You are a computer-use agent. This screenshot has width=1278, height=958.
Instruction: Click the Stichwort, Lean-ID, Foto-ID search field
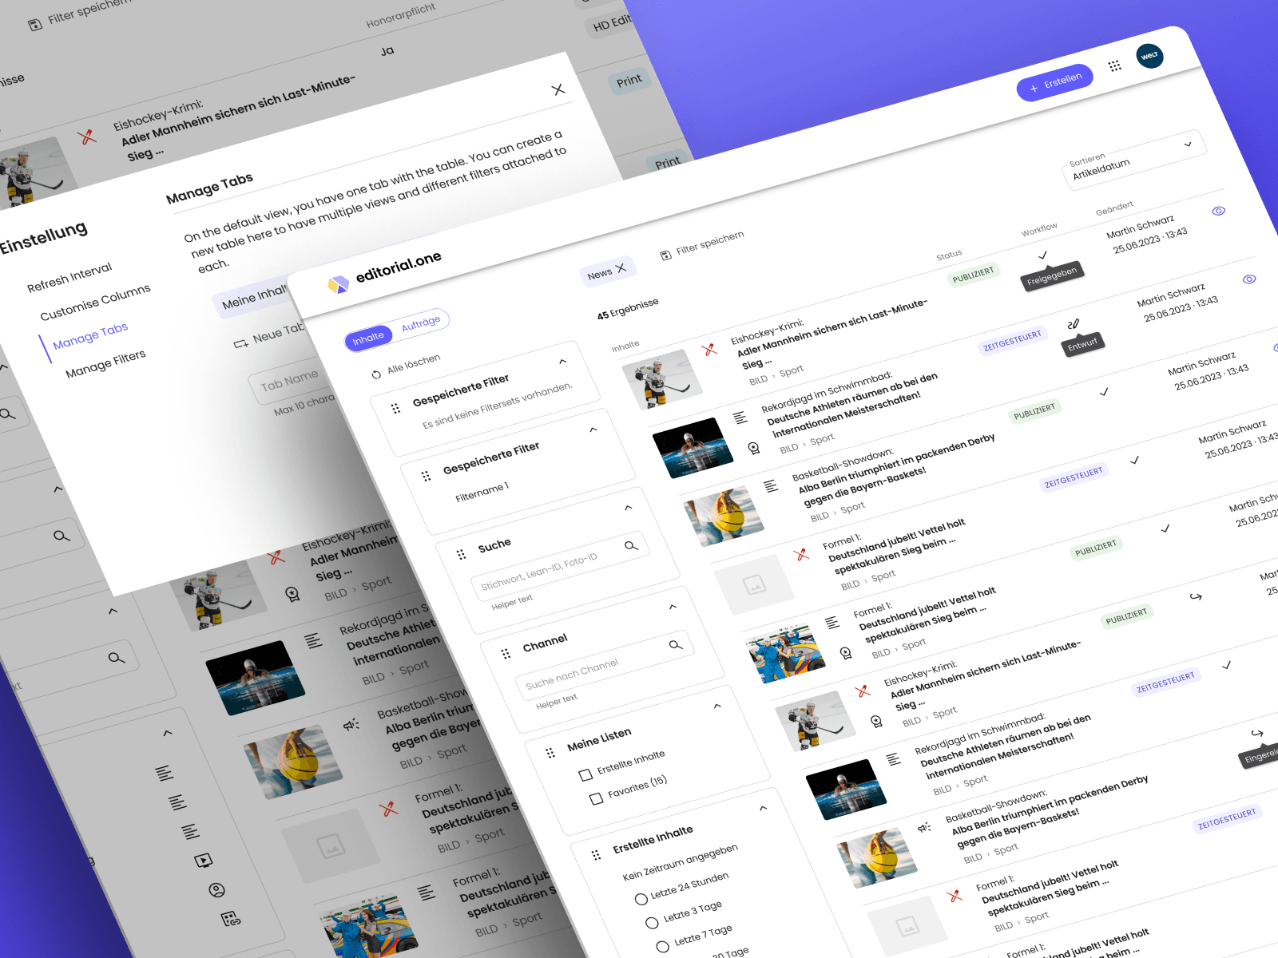(559, 567)
